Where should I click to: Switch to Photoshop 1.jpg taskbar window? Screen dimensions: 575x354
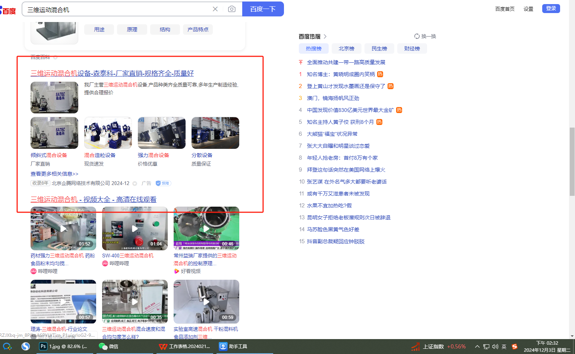pyautogui.click(x=64, y=347)
